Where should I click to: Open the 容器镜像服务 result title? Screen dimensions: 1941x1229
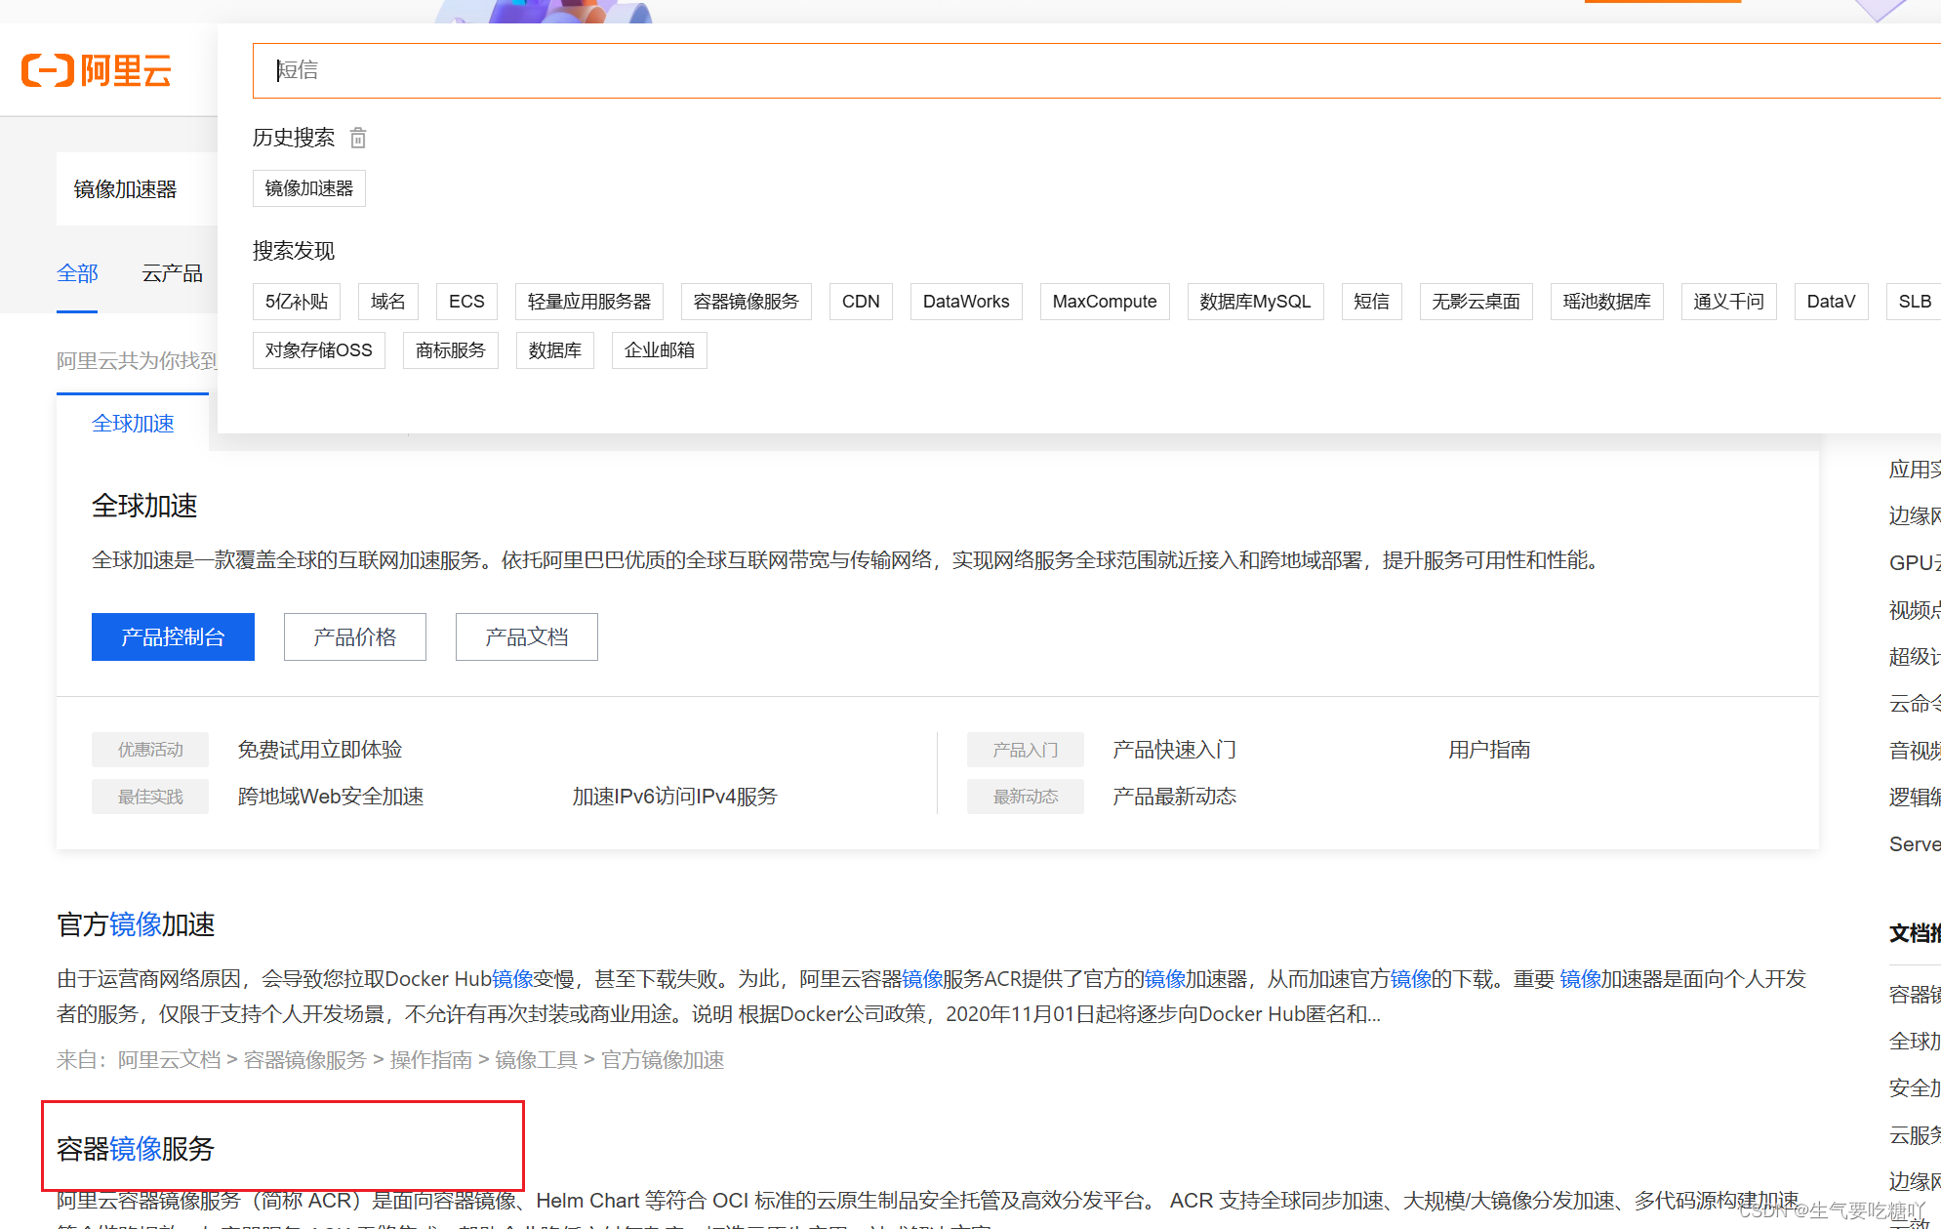coord(136,1149)
